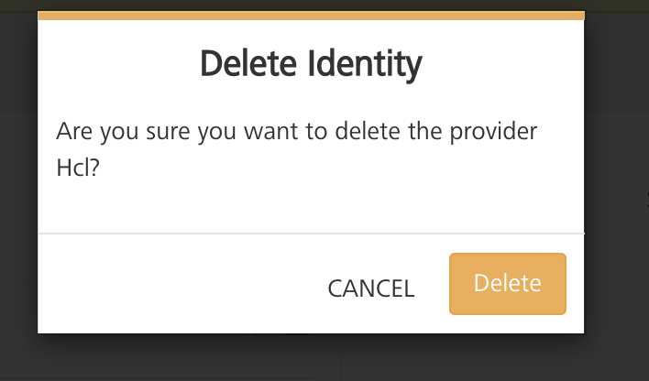Click the orange bar atop the dialog
The image size is (649, 381).
tap(311, 15)
